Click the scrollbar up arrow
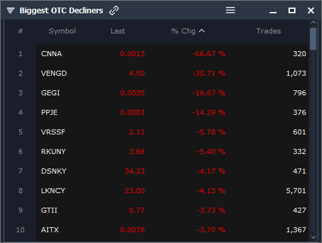322x243 pixels. [x=313, y=22]
